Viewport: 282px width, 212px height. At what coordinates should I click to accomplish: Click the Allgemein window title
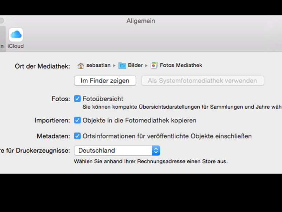point(141,21)
